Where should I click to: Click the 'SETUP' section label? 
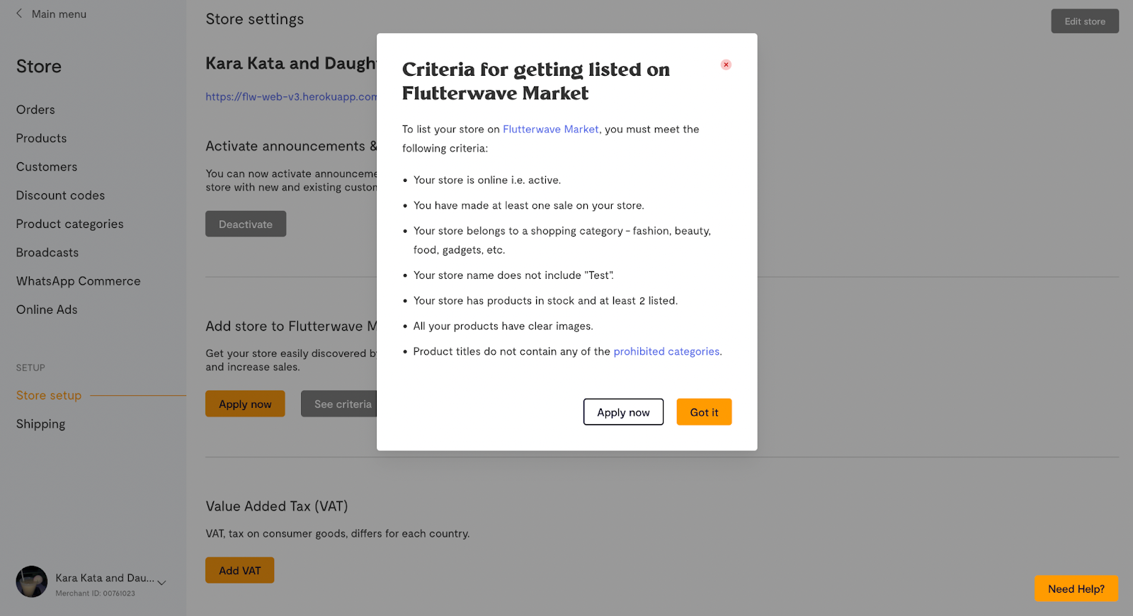30,367
